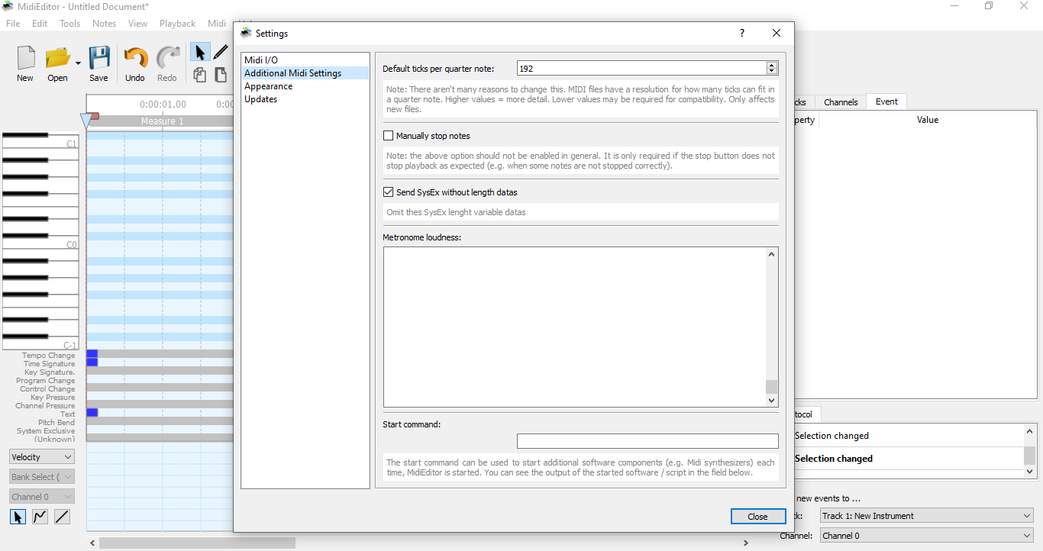Open the Track 1: New Instrument dropdown
Viewport: 1043px width, 551px height.
pyautogui.click(x=927, y=516)
